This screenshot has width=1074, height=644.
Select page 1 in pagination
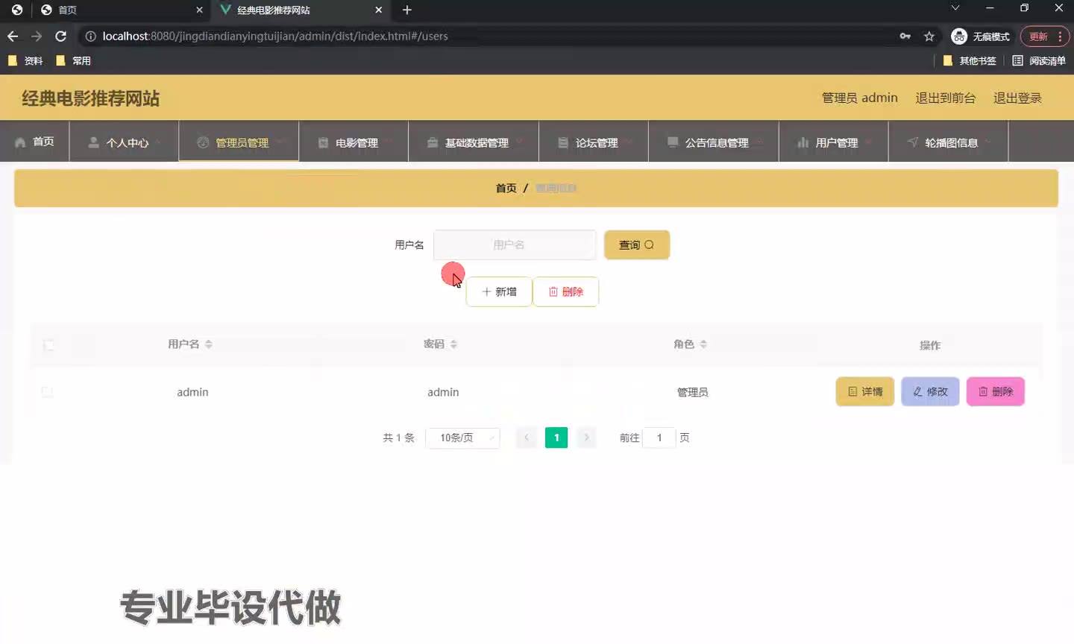(x=556, y=438)
